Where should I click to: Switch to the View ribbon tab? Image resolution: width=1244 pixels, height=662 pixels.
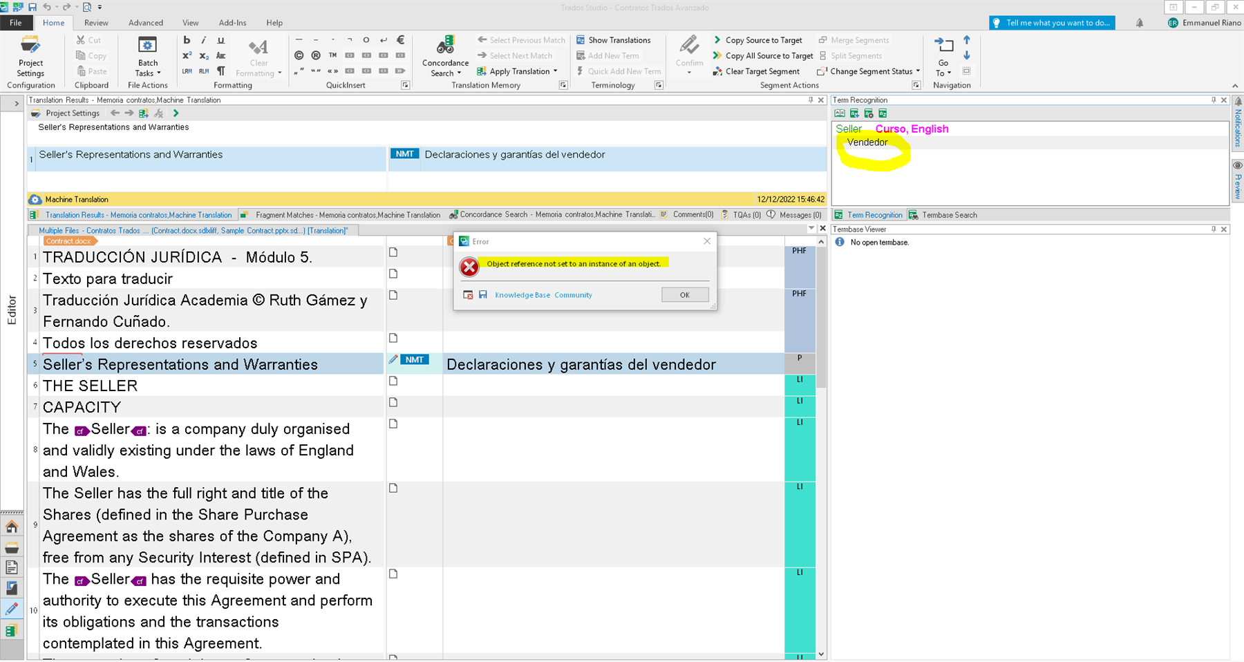coord(191,23)
